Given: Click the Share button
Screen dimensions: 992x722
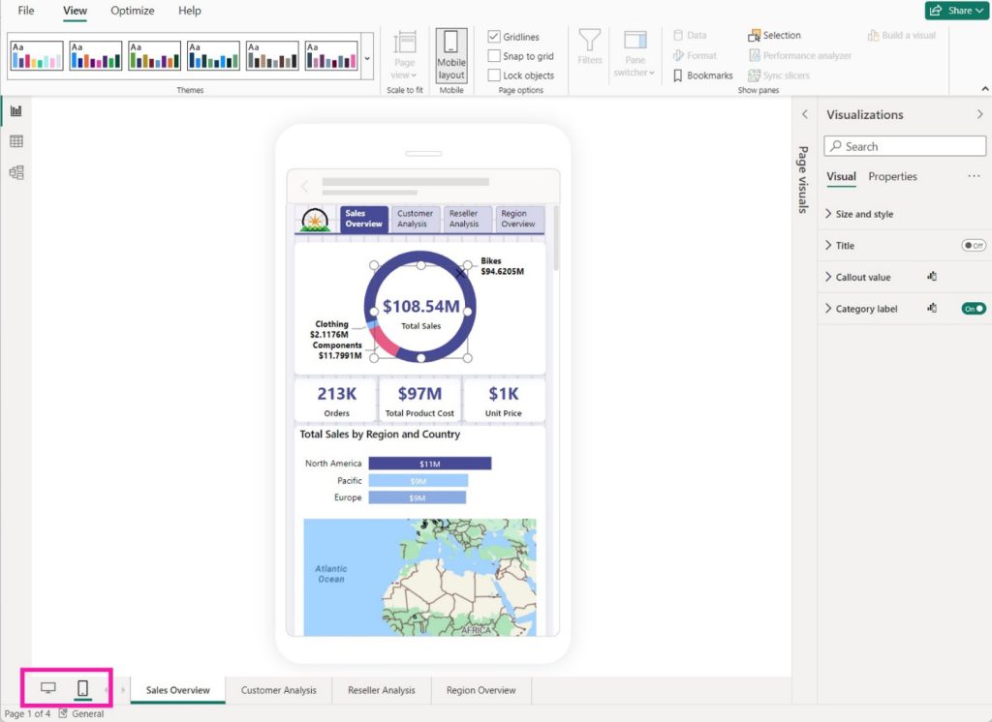Looking at the screenshot, I should [x=955, y=11].
